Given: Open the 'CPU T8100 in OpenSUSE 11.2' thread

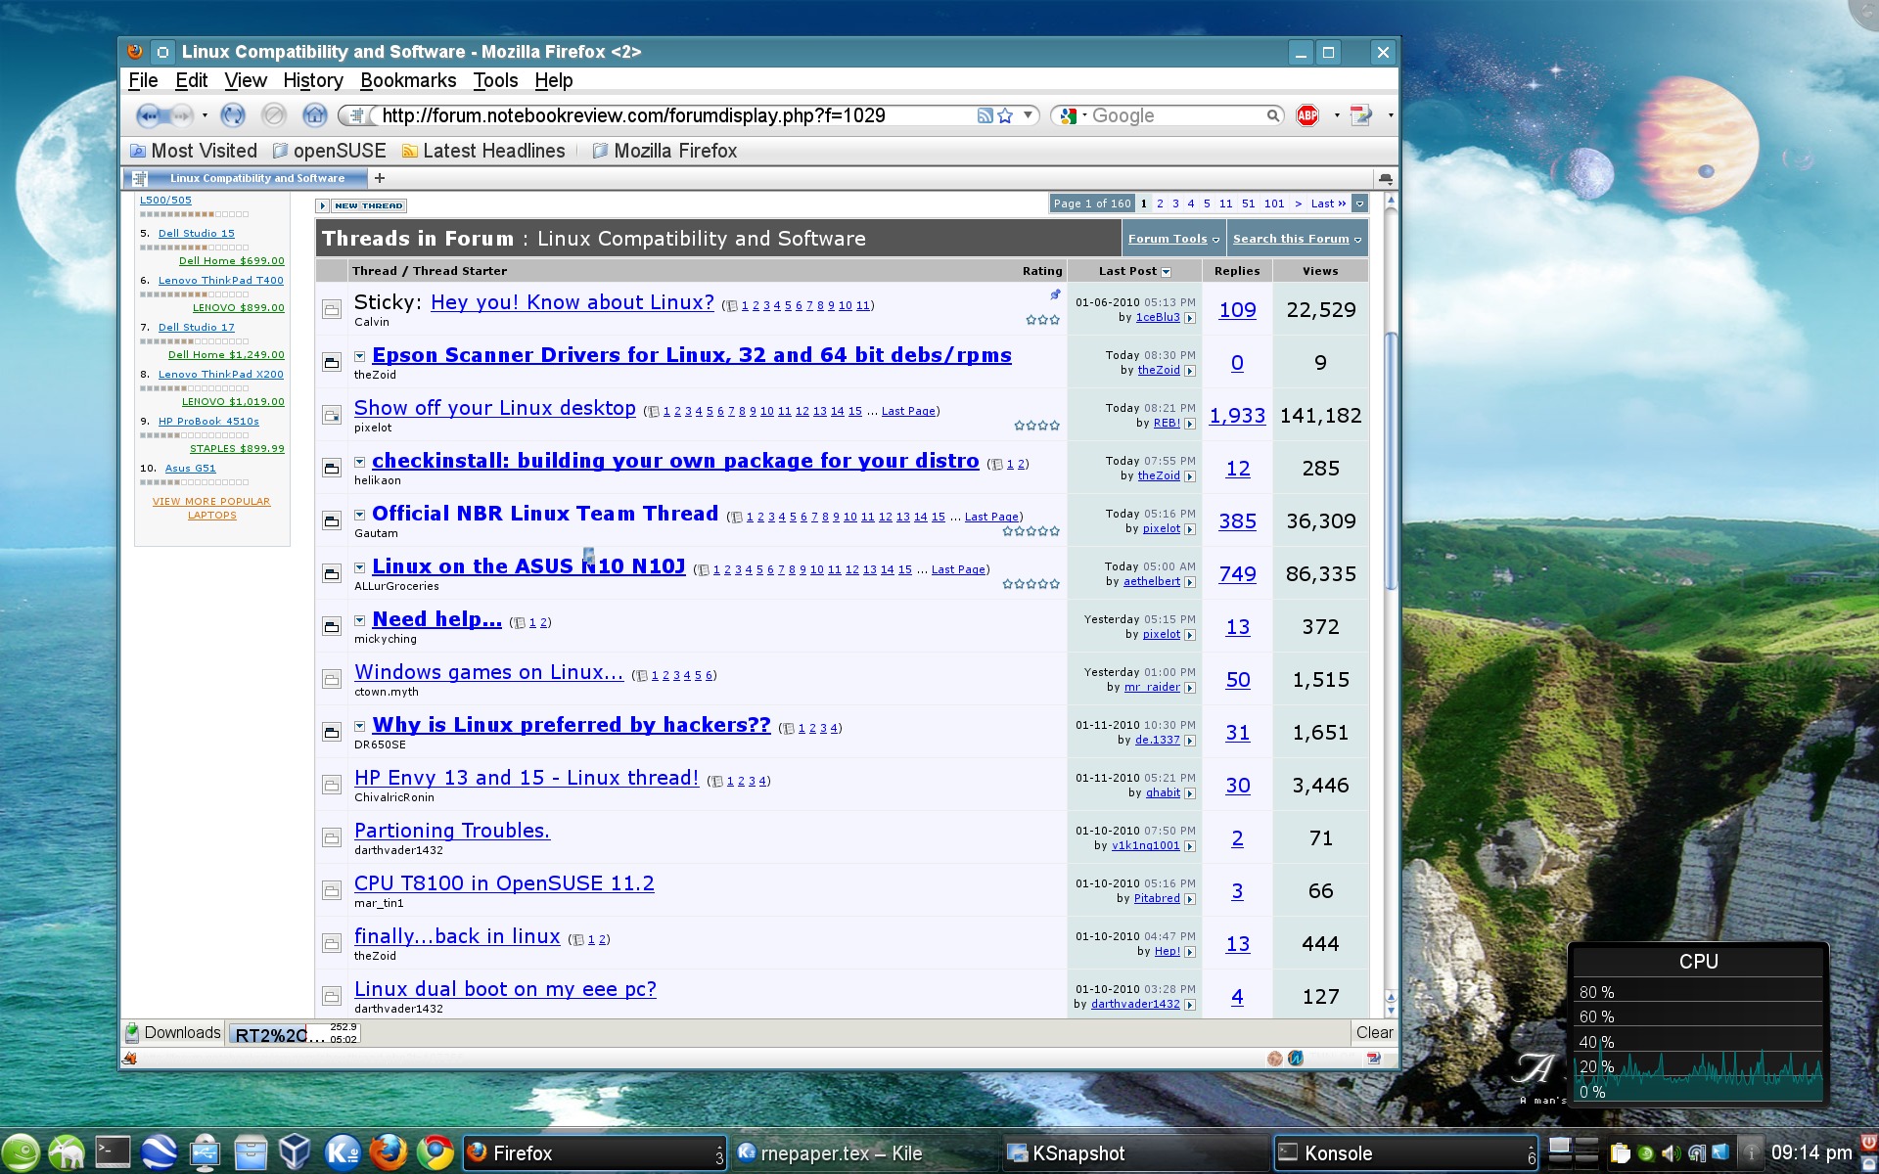Looking at the screenshot, I should [504, 883].
